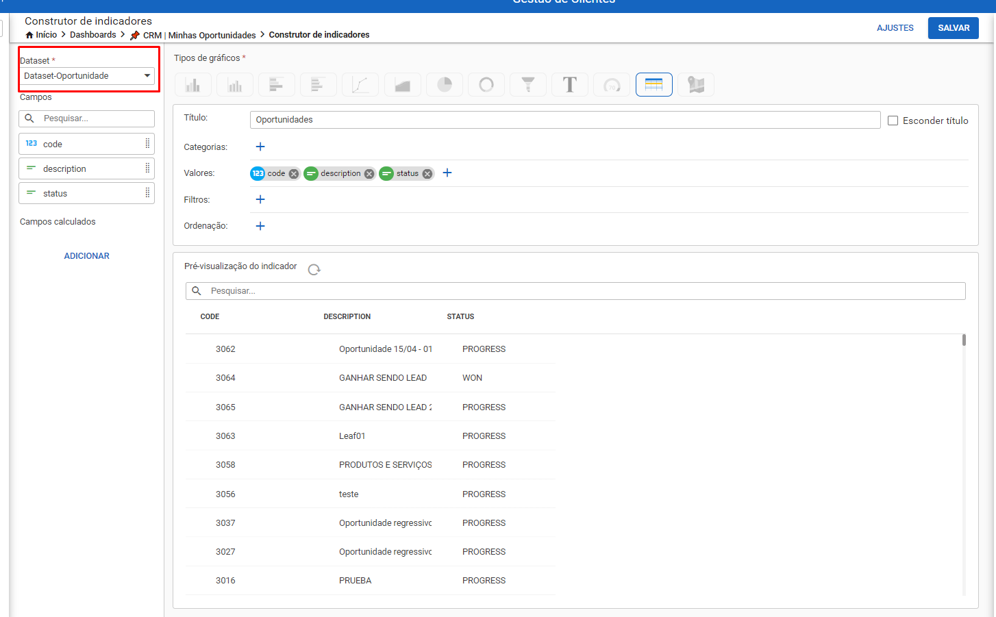Viewport: 996px width, 617px height.
Task: Grab the drag handle of the code field
Action: pyautogui.click(x=147, y=144)
